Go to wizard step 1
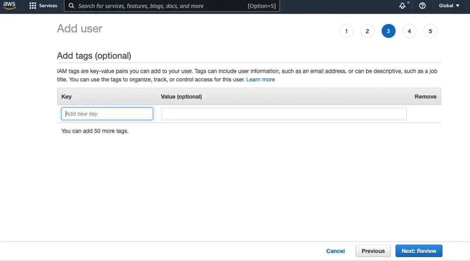This screenshot has width=470, height=261. click(346, 31)
